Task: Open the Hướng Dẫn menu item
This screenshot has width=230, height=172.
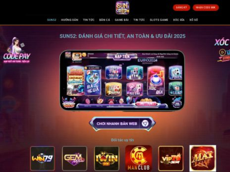Action: (69, 20)
